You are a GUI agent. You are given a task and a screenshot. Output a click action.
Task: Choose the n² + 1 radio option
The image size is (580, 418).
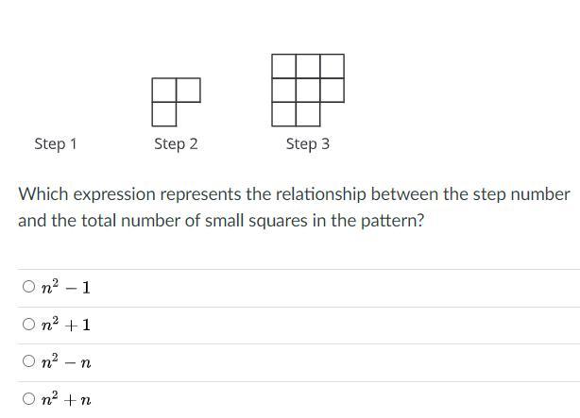point(29,325)
